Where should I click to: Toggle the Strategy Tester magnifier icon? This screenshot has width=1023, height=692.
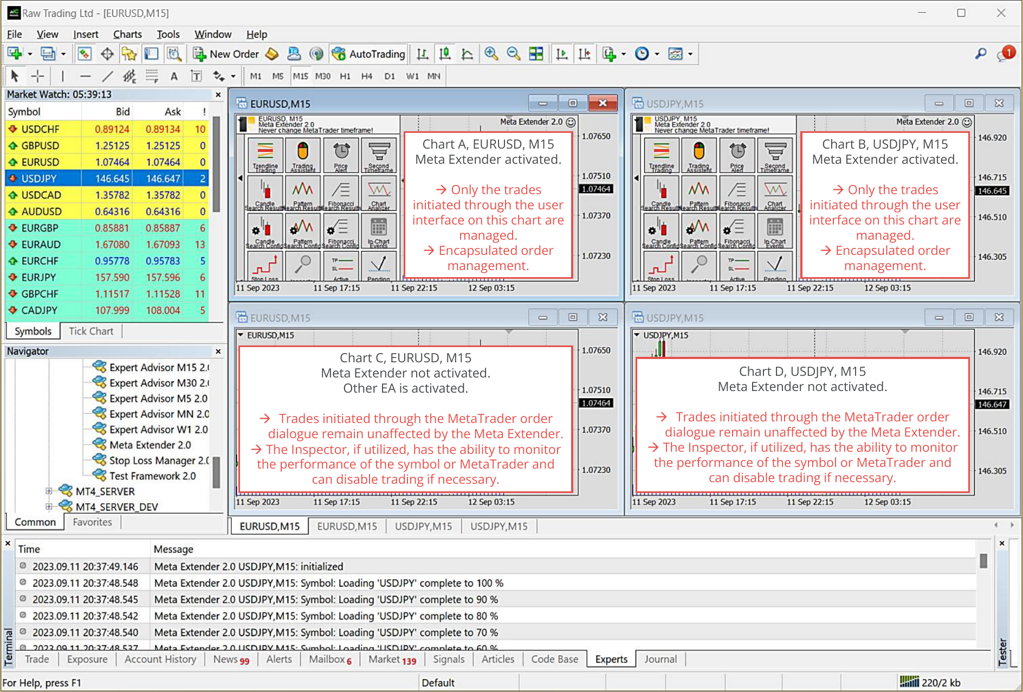click(173, 54)
